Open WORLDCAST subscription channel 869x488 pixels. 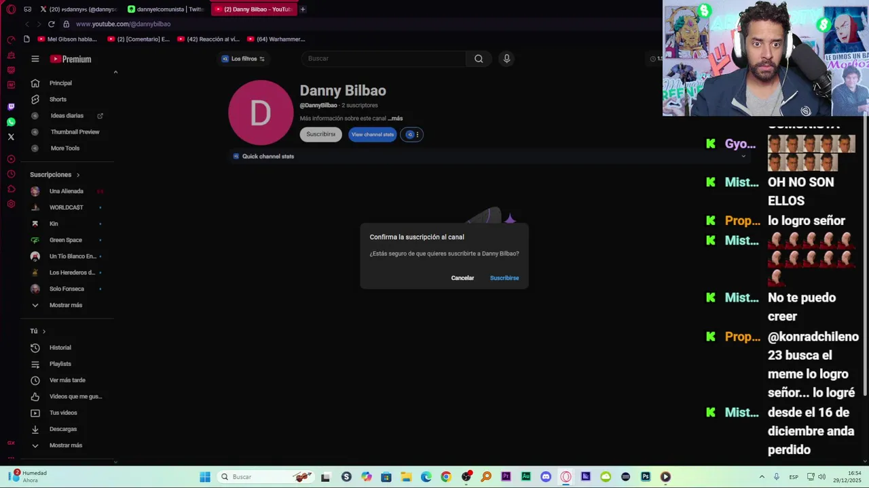coord(68,207)
